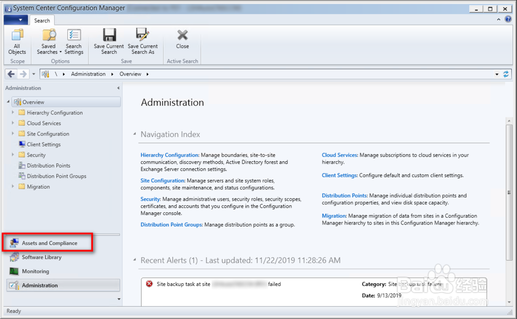
Task: Open Search Settings in the ribbon
Action: tap(74, 41)
